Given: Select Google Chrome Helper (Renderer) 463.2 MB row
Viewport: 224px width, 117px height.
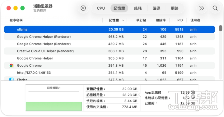Looking at the screenshot, I should coord(109,37).
